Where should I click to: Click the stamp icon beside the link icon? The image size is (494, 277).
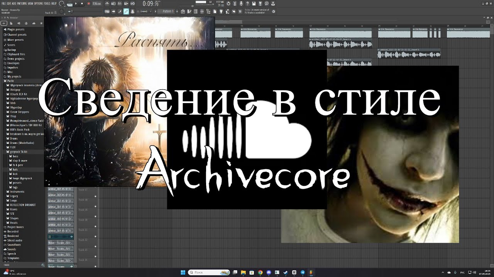pos(132,11)
